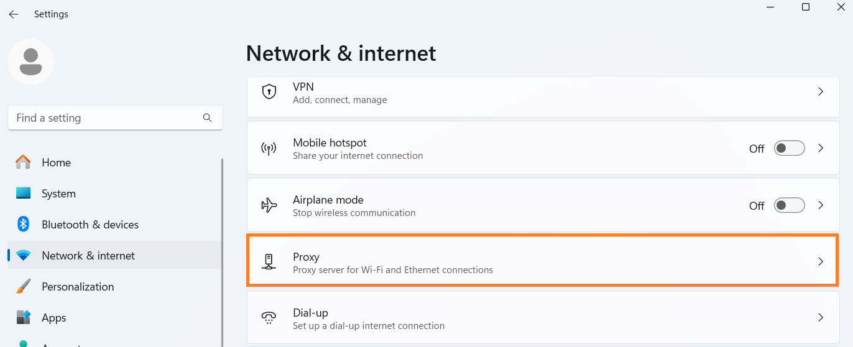Click the user profile avatar
The image size is (853, 347).
coord(31,61)
